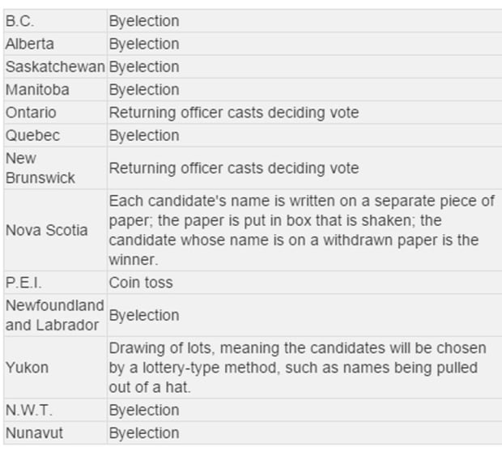This screenshot has width=502, height=460.
Task: Click the Yukon province cell
Action: (x=55, y=368)
